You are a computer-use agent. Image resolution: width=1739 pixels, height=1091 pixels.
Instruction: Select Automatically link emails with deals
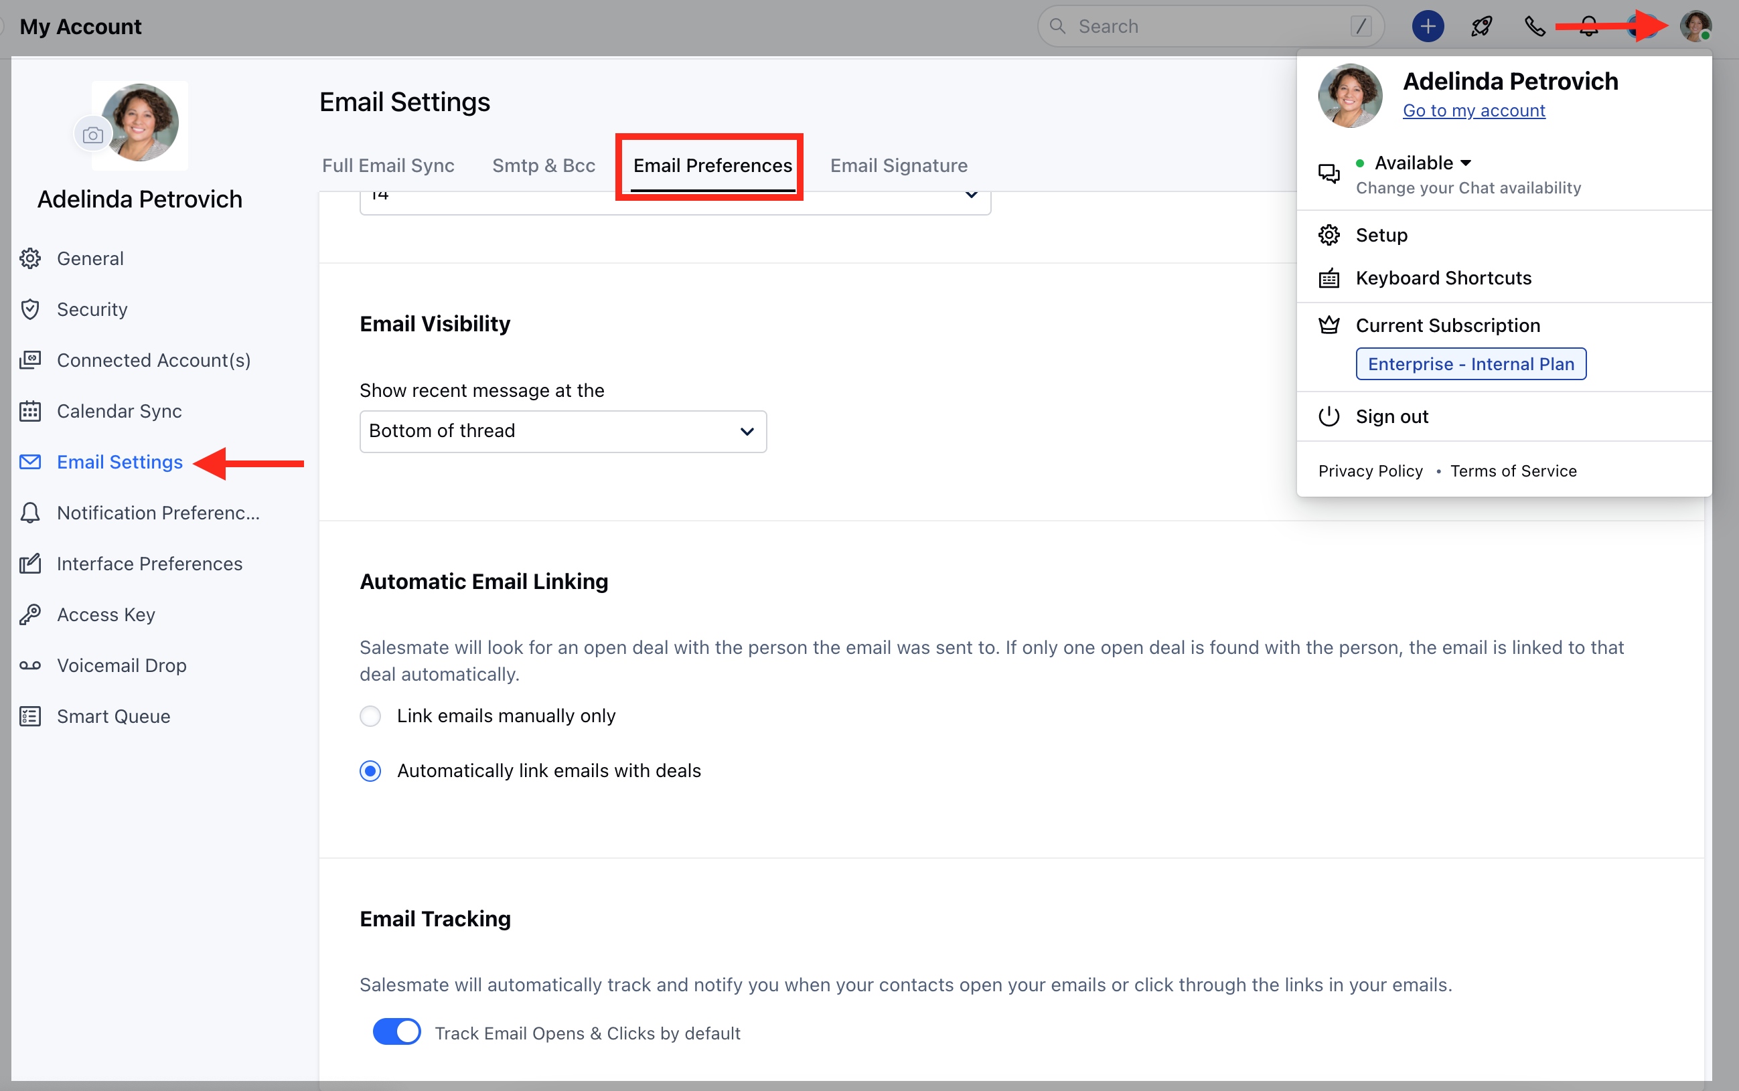[x=370, y=770]
